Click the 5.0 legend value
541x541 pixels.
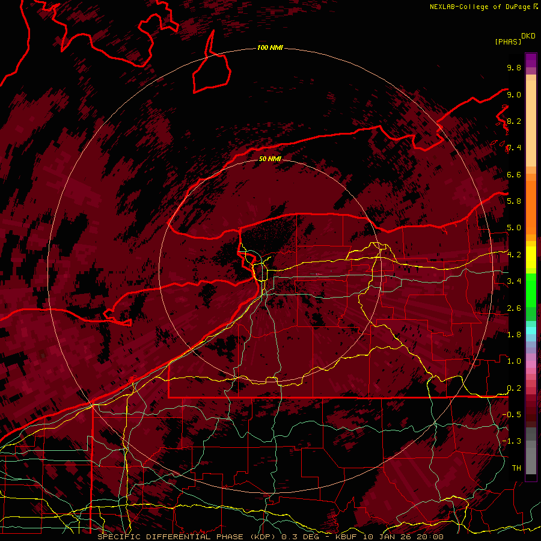pos(514,228)
